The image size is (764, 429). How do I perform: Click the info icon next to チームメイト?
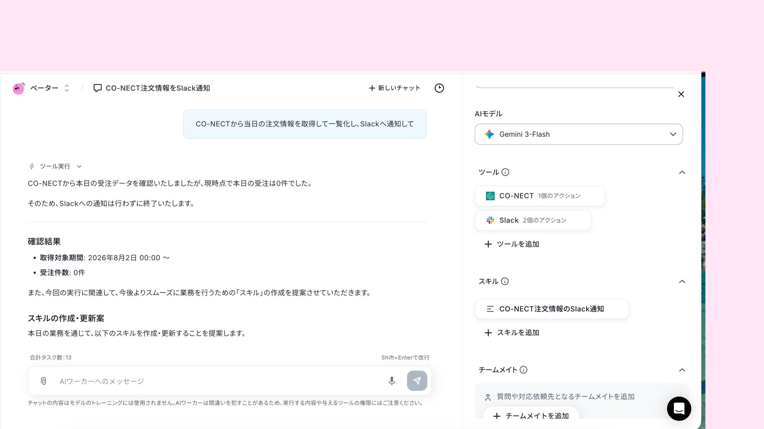pos(524,370)
